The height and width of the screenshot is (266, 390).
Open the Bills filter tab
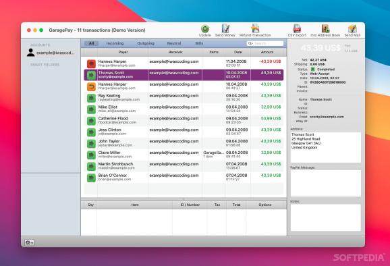coord(199,43)
